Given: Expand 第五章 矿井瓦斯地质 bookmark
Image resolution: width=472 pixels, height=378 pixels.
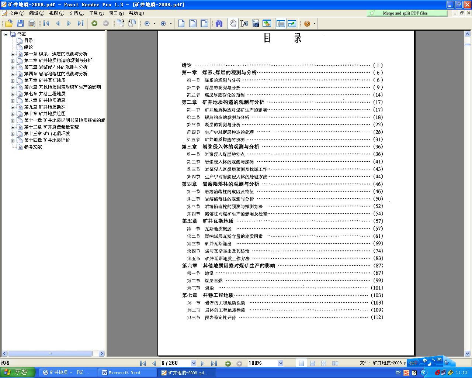Looking at the screenshot, I should click(13, 80).
